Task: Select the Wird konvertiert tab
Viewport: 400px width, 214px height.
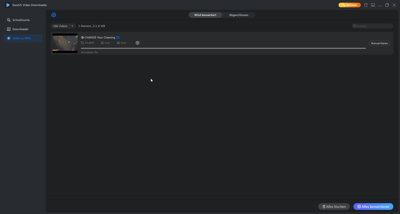Action: click(x=205, y=15)
